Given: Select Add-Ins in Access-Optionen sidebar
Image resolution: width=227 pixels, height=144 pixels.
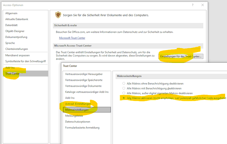Looking at the screenshot, I should [x=10, y=68].
